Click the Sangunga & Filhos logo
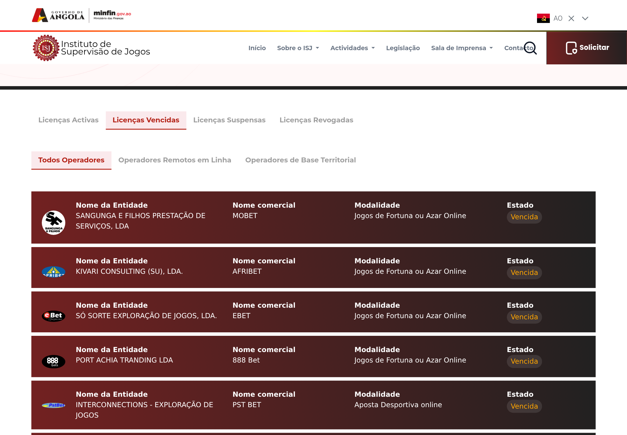The width and height of the screenshot is (627, 435). pos(53,222)
